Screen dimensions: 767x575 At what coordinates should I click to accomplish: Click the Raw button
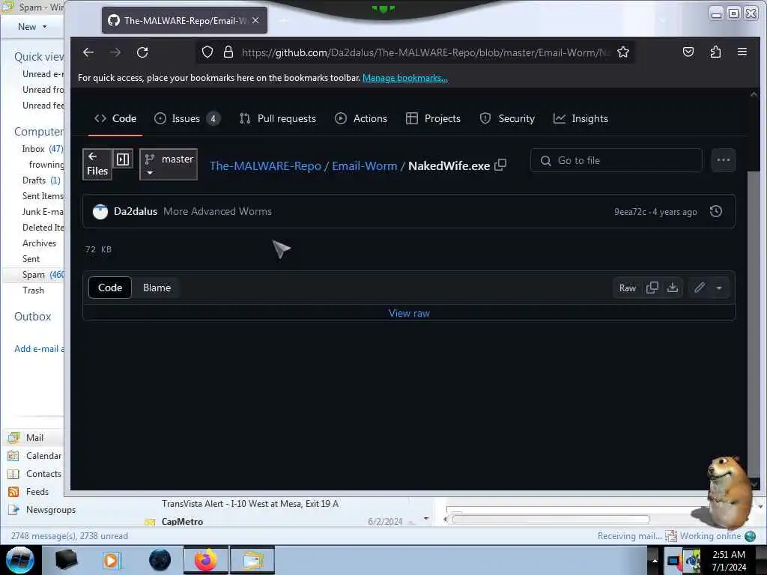point(628,288)
